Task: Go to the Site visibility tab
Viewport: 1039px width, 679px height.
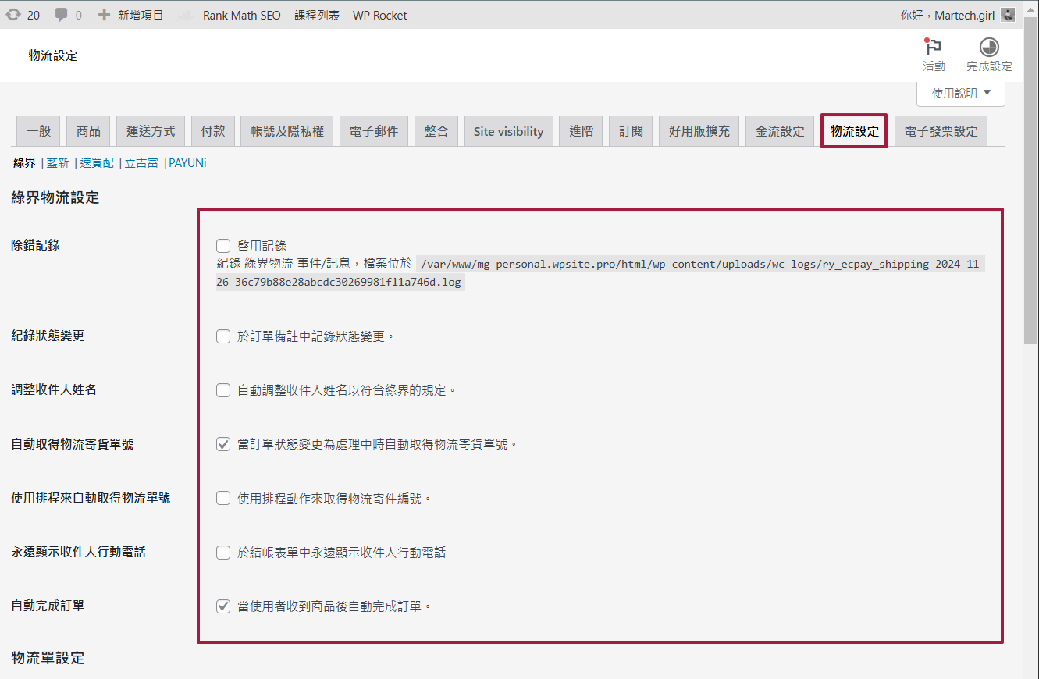Action: (x=508, y=131)
